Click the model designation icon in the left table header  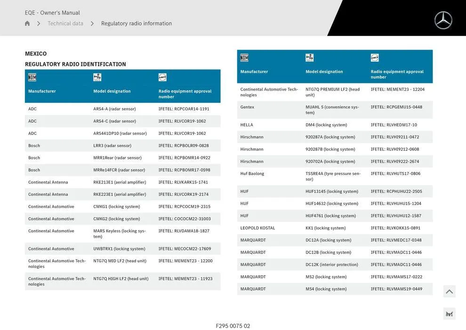point(97,77)
